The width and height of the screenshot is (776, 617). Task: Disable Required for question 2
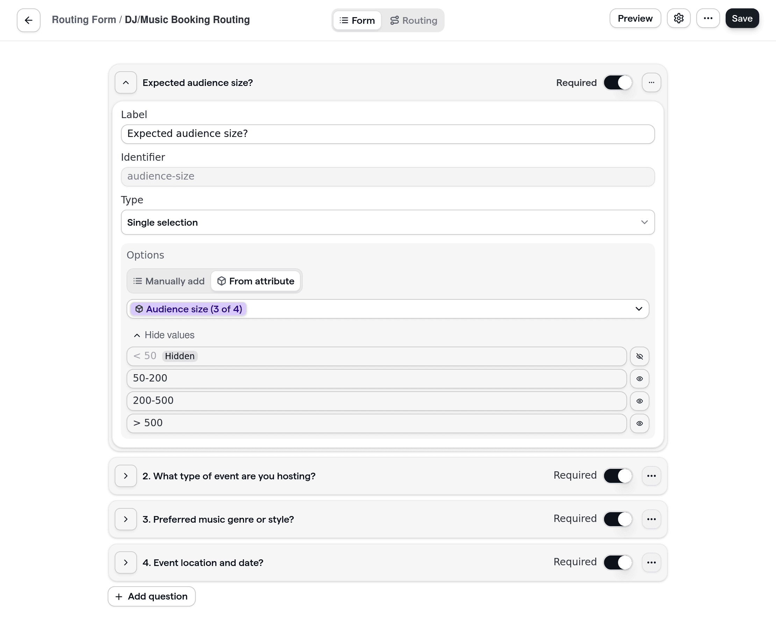pos(617,476)
